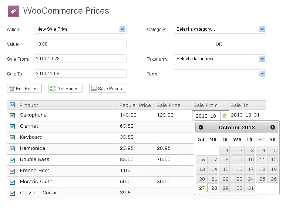Image resolution: width=296 pixels, height=222 pixels.
Task: Click the Classical Guitar product name
Action: tap(38, 193)
